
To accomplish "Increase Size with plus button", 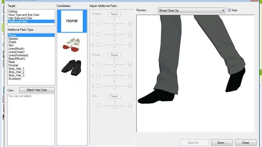I will [x=130, y=106].
